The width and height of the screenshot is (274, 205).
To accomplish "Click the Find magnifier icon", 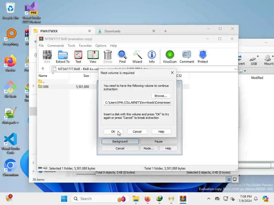I will tap(122, 57).
